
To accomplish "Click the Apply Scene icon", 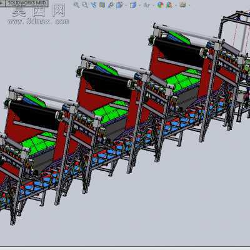I will [x=169, y=5].
